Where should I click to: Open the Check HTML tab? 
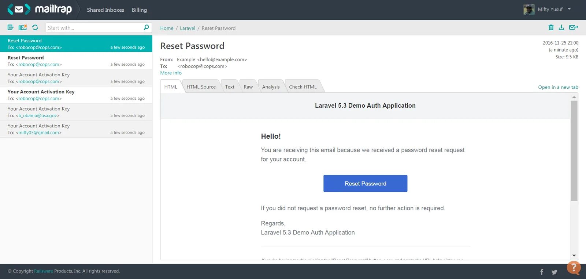tap(303, 87)
